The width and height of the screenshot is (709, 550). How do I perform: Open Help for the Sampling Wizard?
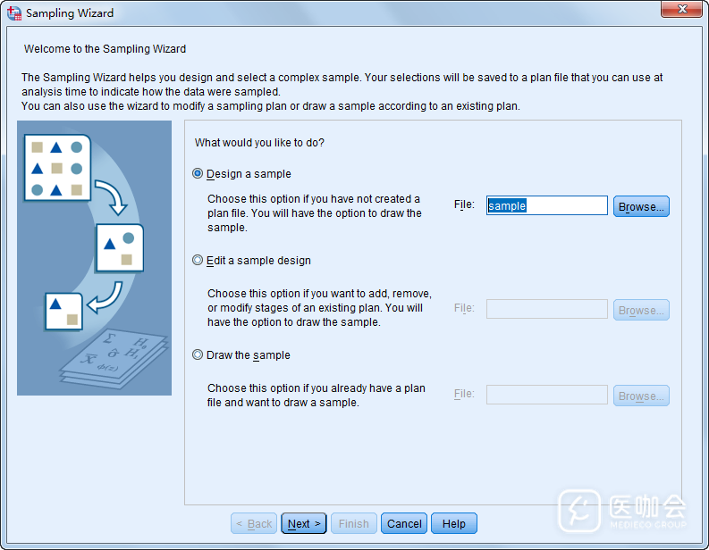click(x=454, y=524)
